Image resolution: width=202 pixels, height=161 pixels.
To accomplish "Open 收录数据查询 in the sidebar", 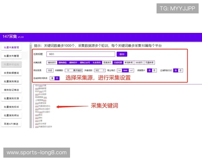I will [11, 73].
